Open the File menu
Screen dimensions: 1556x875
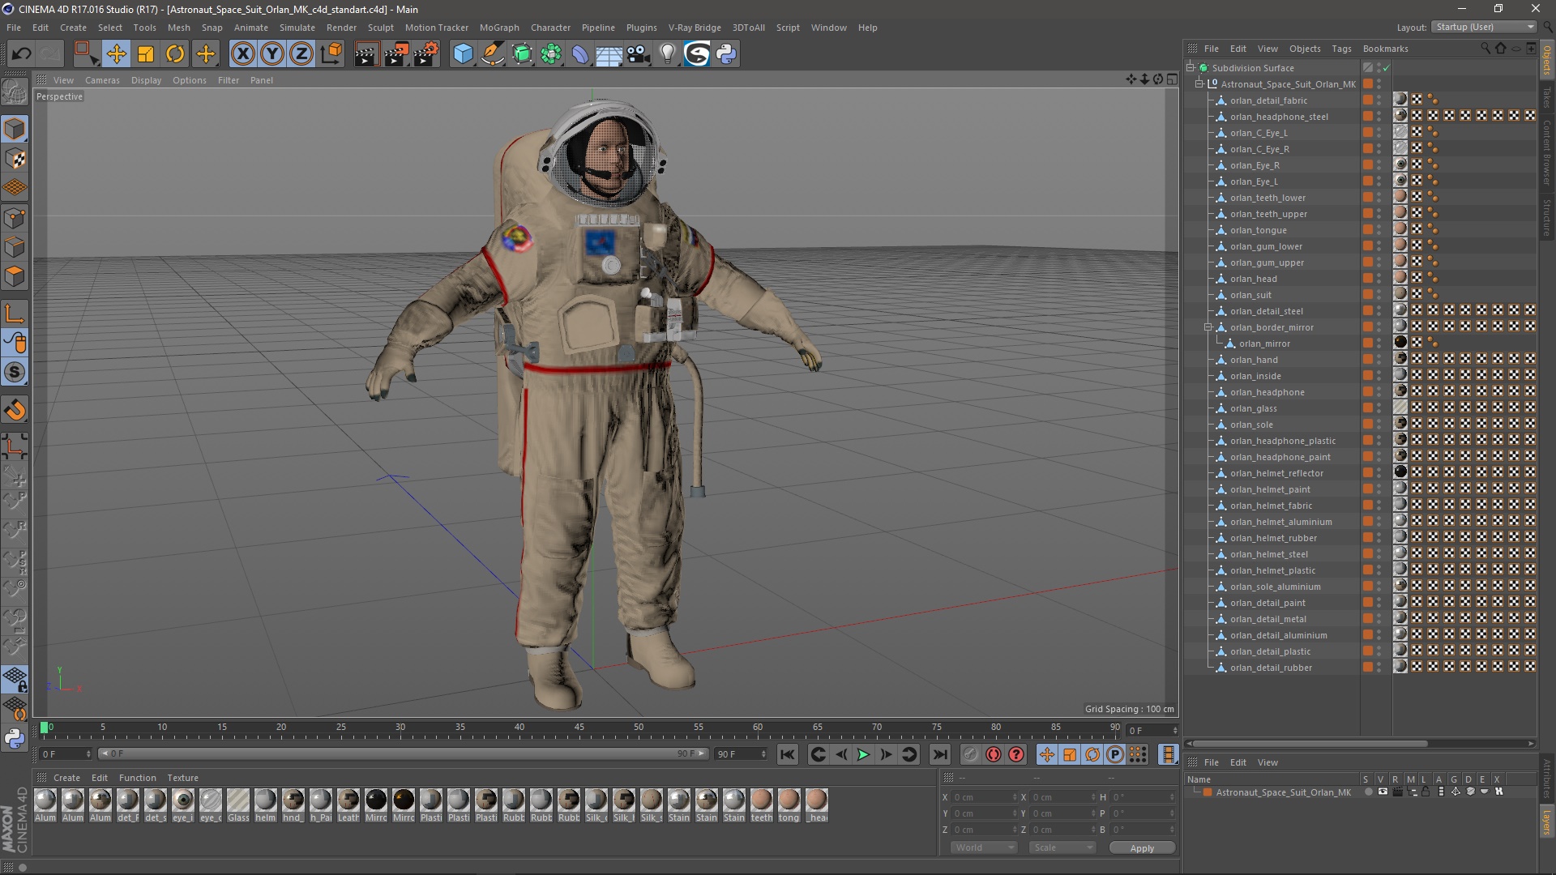(14, 28)
